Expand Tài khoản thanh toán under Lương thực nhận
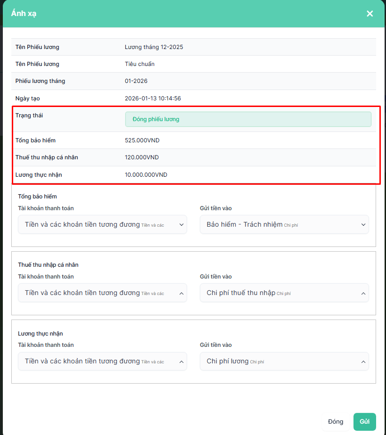The image size is (386, 435). tap(94, 361)
